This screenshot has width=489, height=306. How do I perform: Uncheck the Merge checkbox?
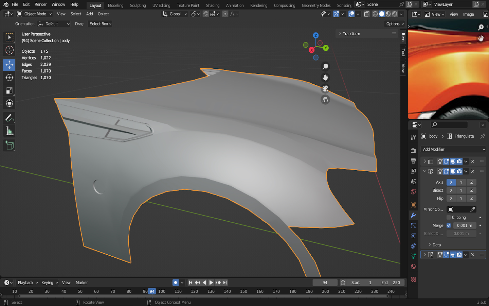[449, 225]
